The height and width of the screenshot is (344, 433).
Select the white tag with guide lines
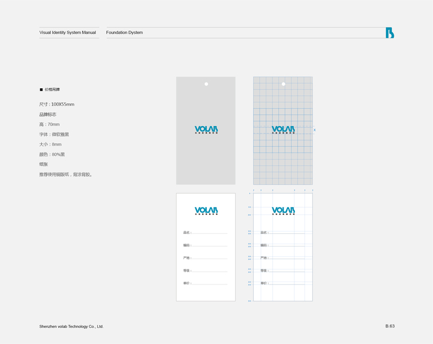pos(283,247)
